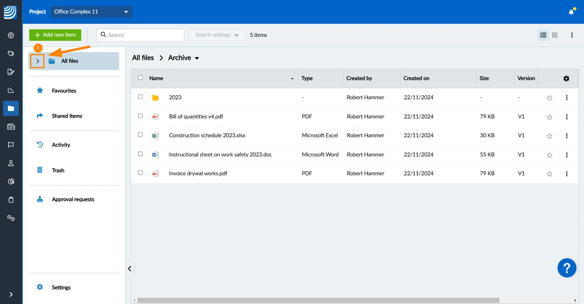Click the horizontal scrollbar at the bottom
The width and height of the screenshot is (584, 304).
[318, 300]
